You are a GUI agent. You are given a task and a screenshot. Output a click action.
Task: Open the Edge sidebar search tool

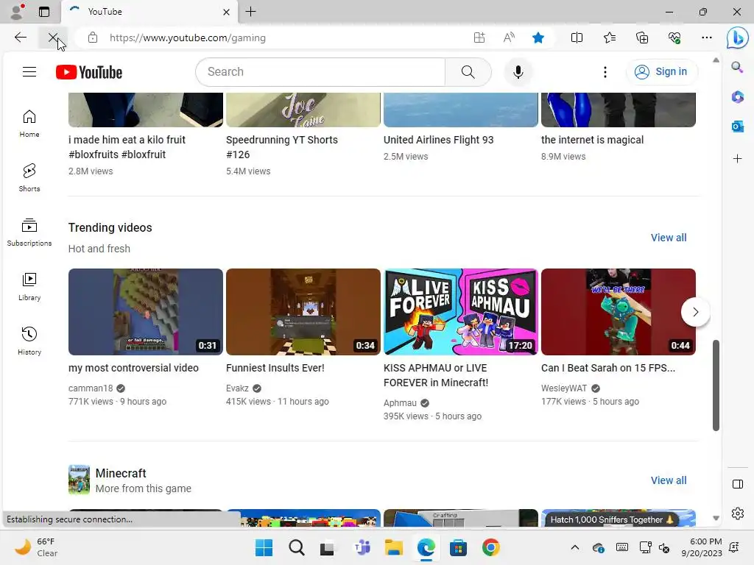pyautogui.click(x=737, y=67)
